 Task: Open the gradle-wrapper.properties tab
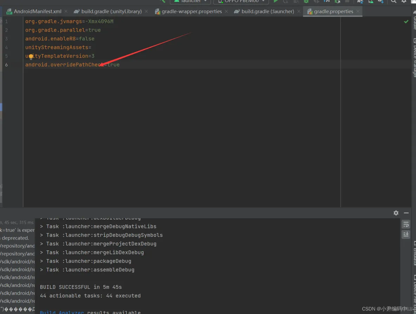pyautogui.click(x=191, y=11)
